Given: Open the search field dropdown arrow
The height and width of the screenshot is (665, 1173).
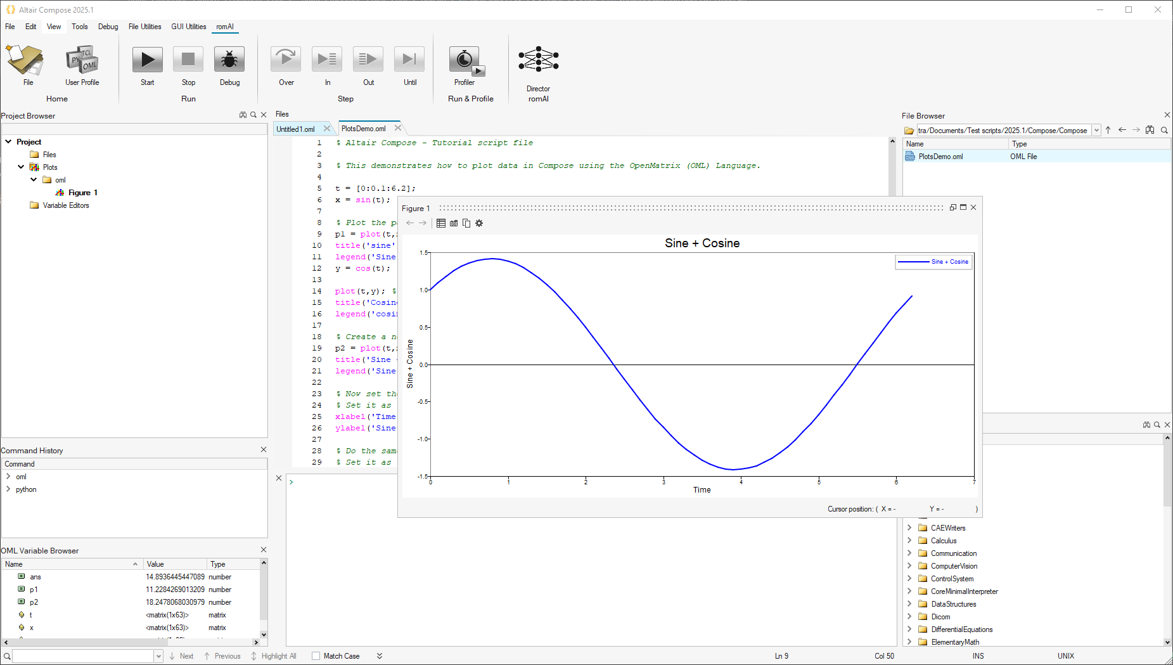Looking at the screenshot, I should click(158, 656).
